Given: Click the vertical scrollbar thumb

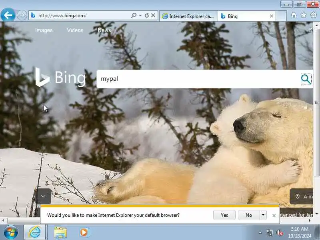Looking at the screenshot, I should point(316,102).
